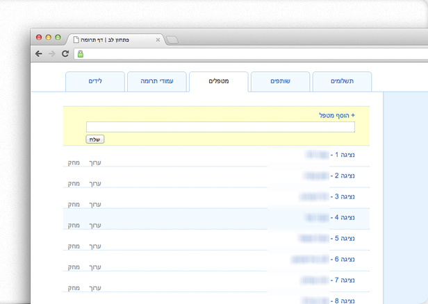Viewport: 428px width, 304px height.
Task: Go back with the browser back arrow
Action: 39,53
